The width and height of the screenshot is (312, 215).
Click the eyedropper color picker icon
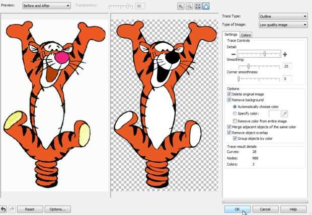[284, 114]
